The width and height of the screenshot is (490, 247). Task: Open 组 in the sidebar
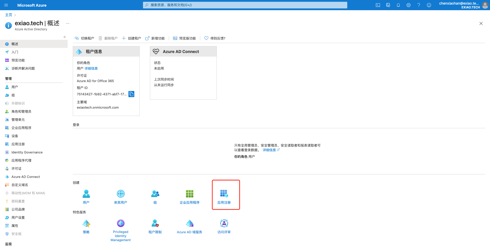34,95
